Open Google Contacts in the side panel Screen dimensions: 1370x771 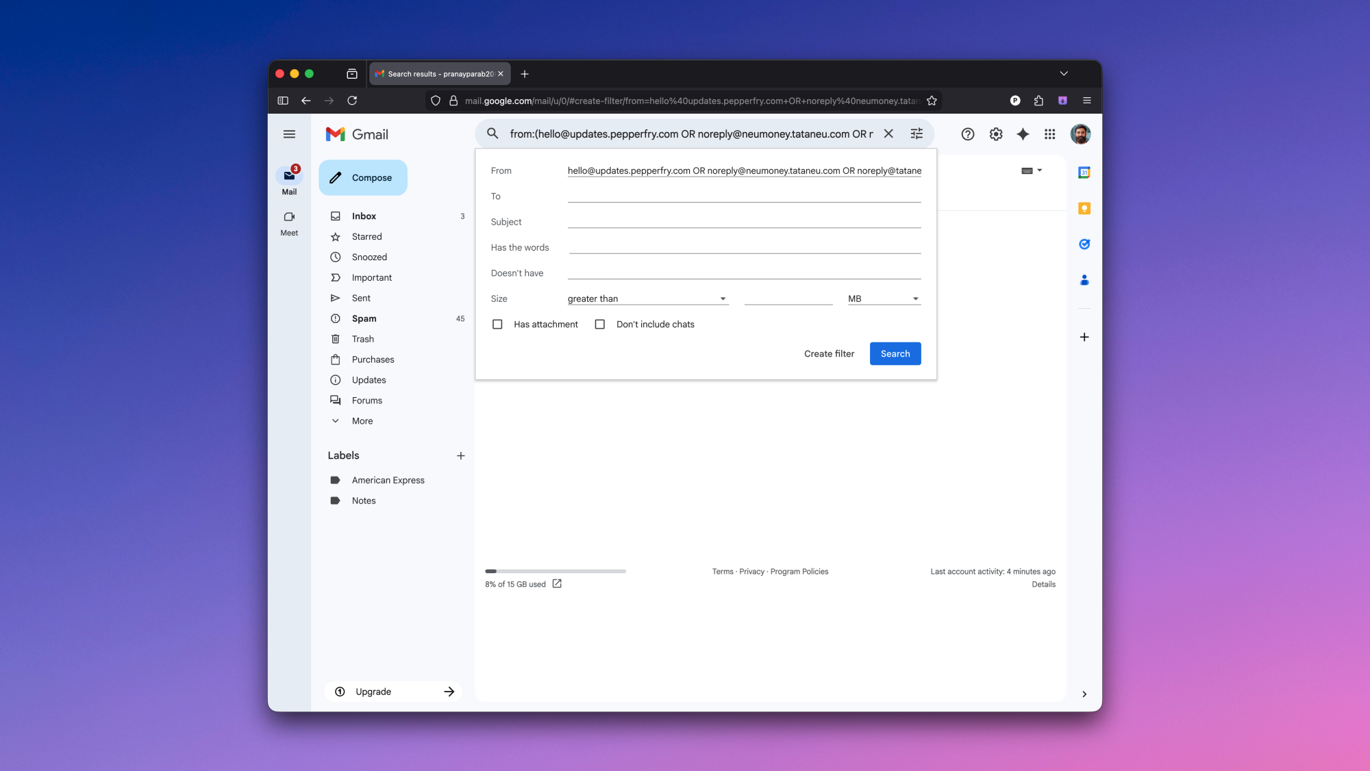[x=1084, y=279]
